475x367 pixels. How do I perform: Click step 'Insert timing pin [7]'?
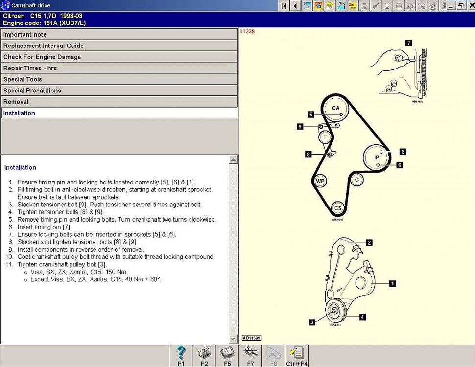[x=44, y=227]
